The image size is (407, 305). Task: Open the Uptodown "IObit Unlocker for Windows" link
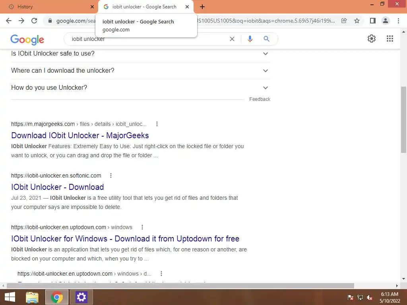coord(125,239)
